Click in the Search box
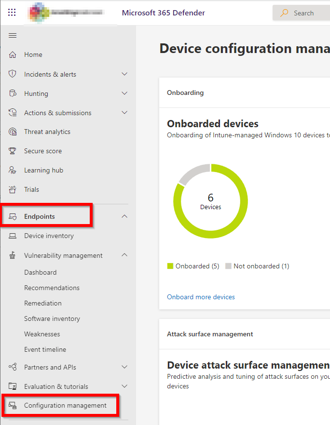 (301, 13)
